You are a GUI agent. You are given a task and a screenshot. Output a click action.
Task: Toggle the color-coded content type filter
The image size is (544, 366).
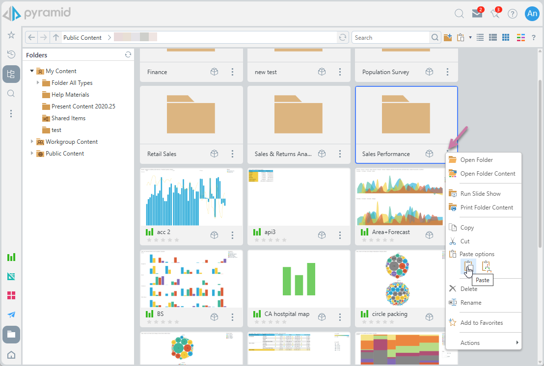click(x=521, y=38)
